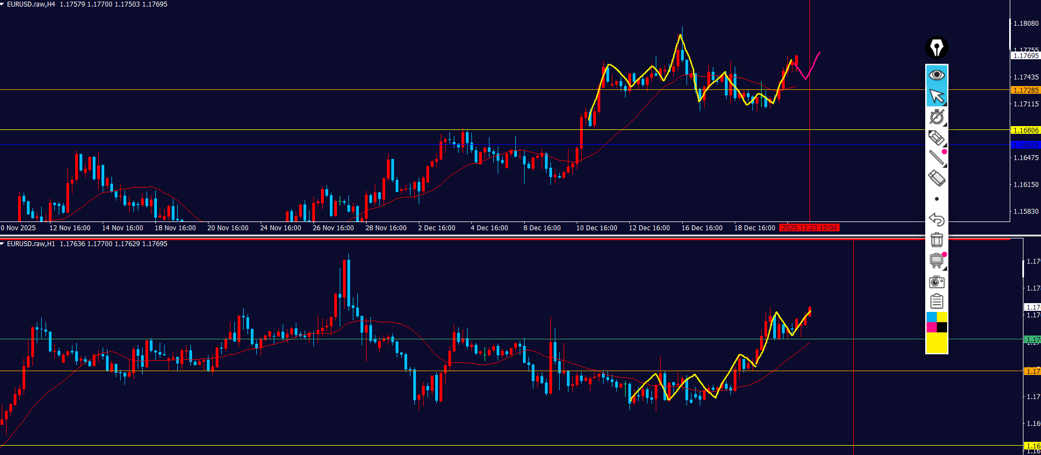Image resolution: width=1041 pixels, height=455 pixels.
Task: Select the straight line drawing tool
Action: click(x=936, y=158)
